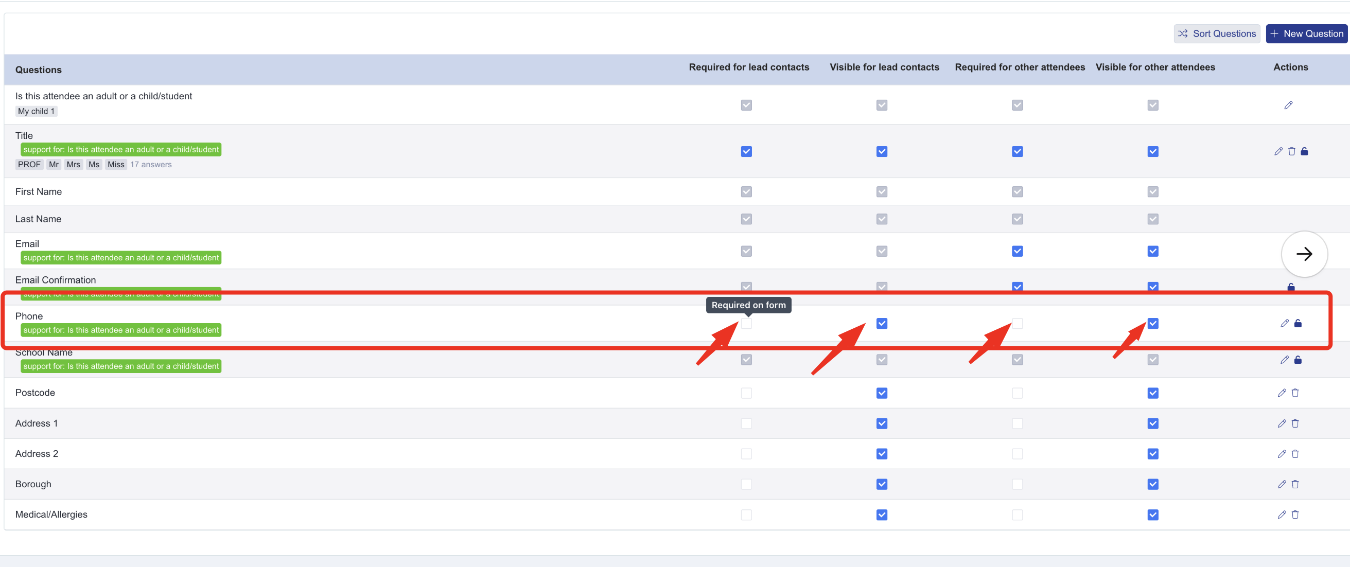Uncheck Postcode visible for lead contacts
This screenshot has height=567, width=1350.
pyautogui.click(x=882, y=393)
